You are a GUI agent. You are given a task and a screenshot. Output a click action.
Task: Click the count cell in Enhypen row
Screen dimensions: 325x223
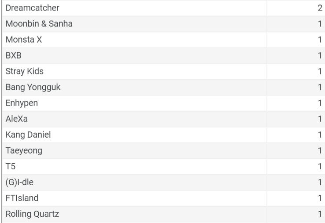pos(296,103)
